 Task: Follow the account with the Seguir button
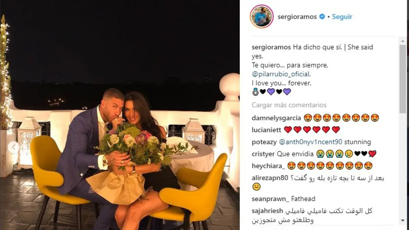pyautogui.click(x=342, y=16)
